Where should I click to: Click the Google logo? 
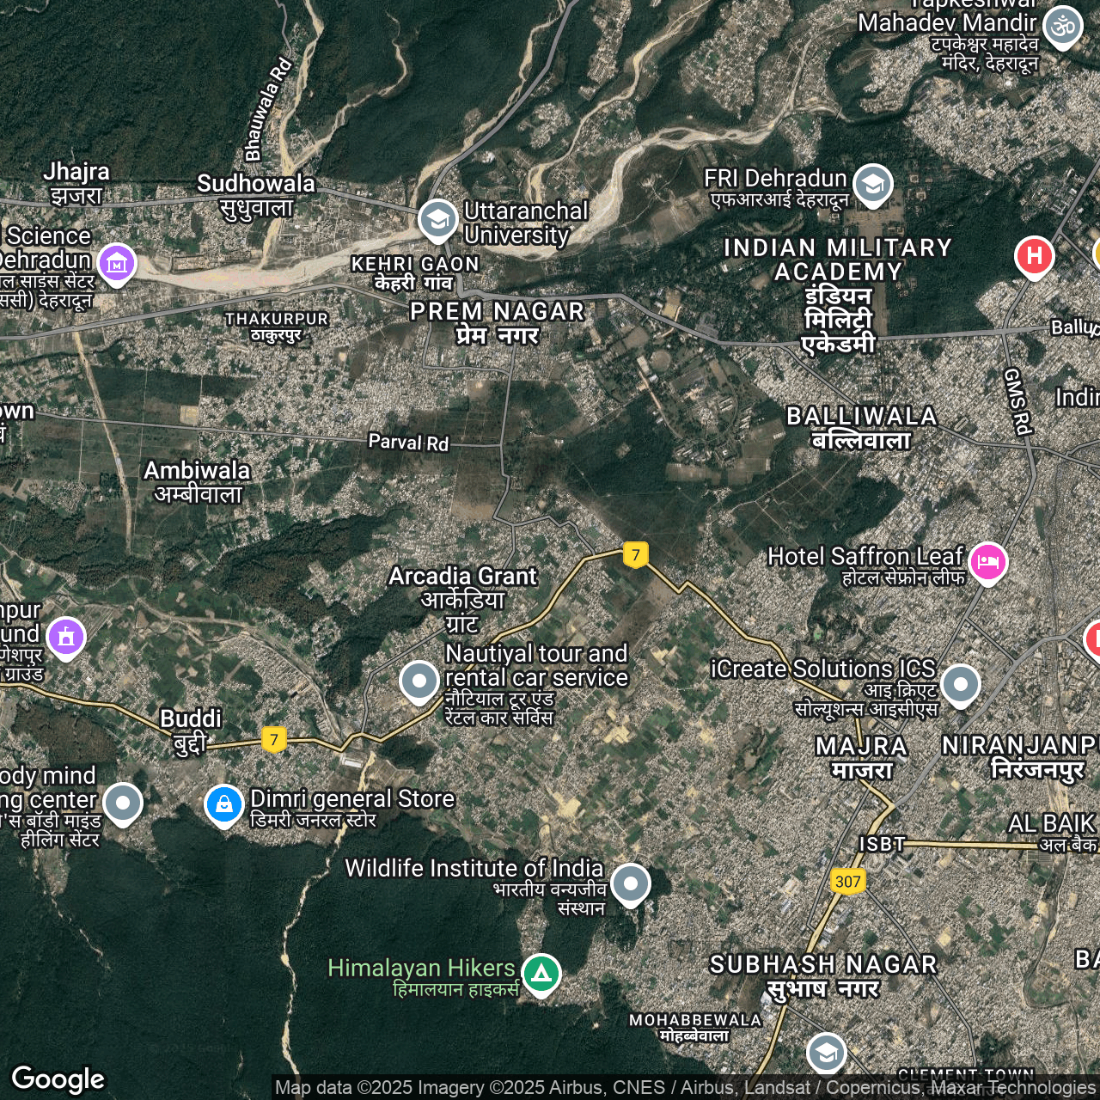point(58,1079)
